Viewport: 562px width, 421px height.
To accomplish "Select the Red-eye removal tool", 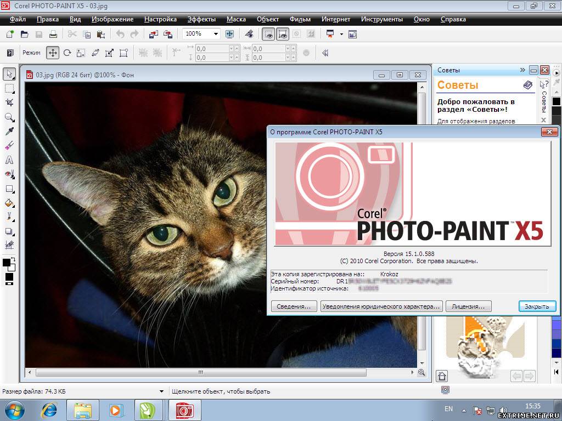I will pyautogui.click(x=9, y=174).
